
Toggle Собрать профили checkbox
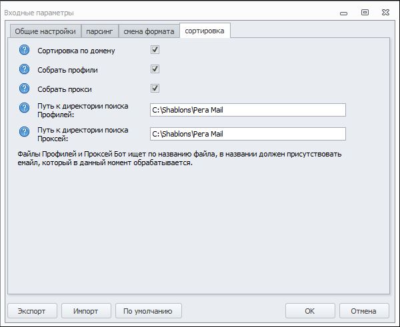155,69
